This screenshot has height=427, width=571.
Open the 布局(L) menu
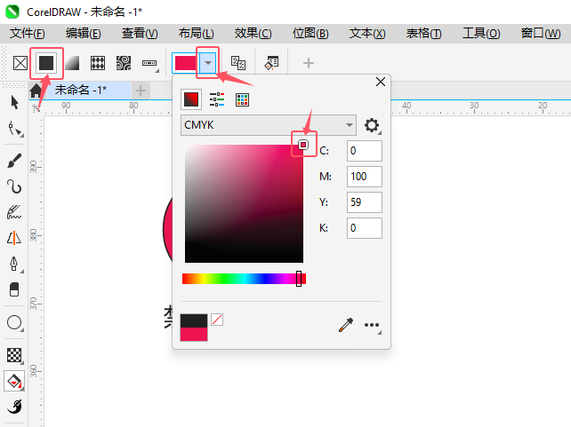pyautogui.click(x=197, y=34)
